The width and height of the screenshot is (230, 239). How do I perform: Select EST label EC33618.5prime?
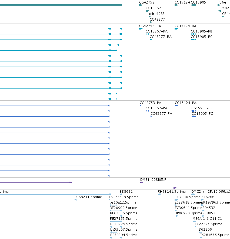coord(188,202)
